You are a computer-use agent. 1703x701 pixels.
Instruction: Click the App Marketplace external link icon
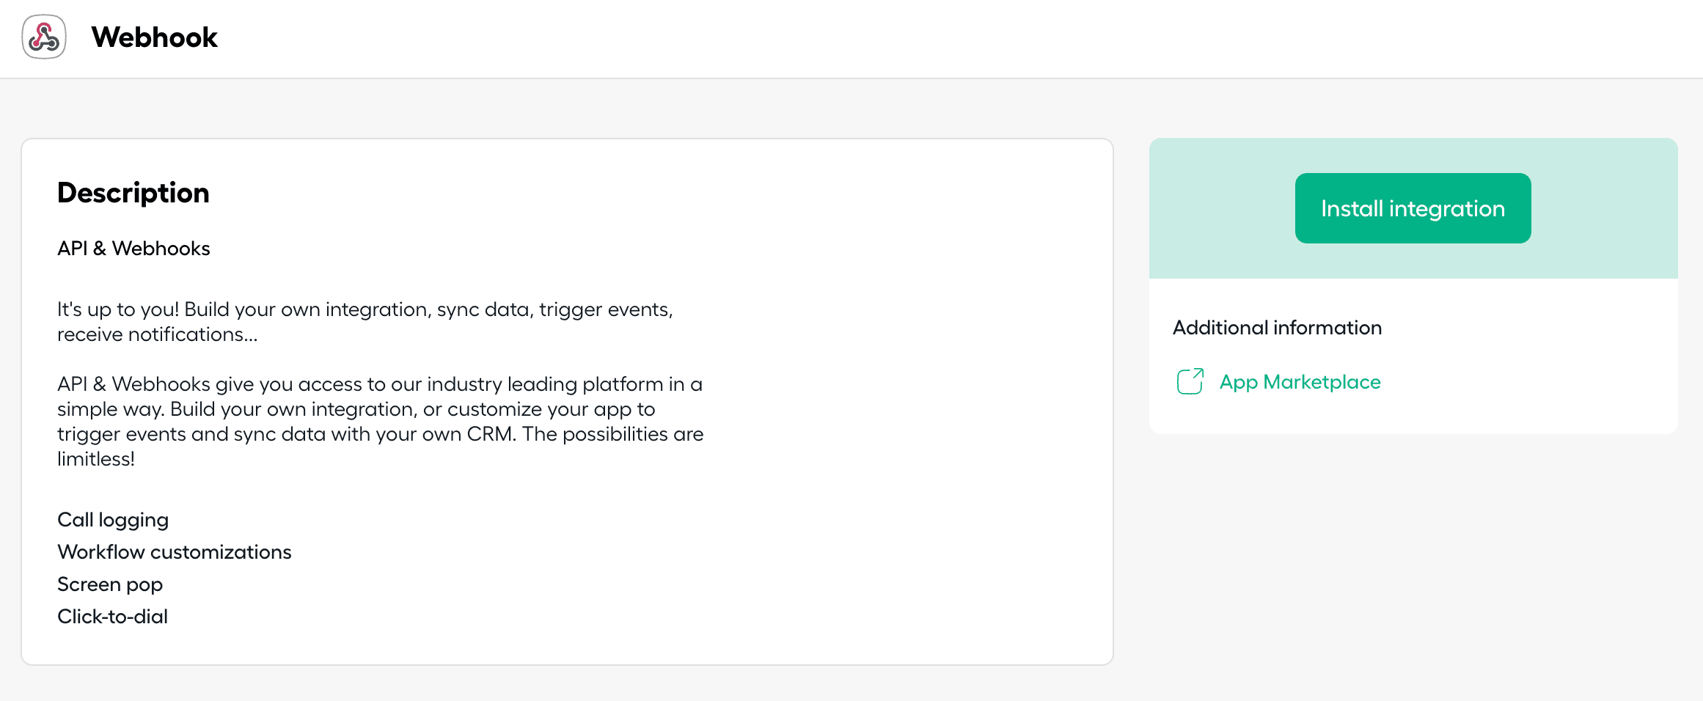[1190, 382]
